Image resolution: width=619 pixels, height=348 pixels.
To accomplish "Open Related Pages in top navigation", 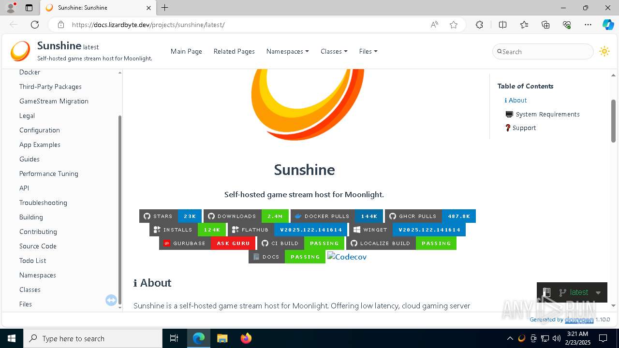I will pos(234,51).
